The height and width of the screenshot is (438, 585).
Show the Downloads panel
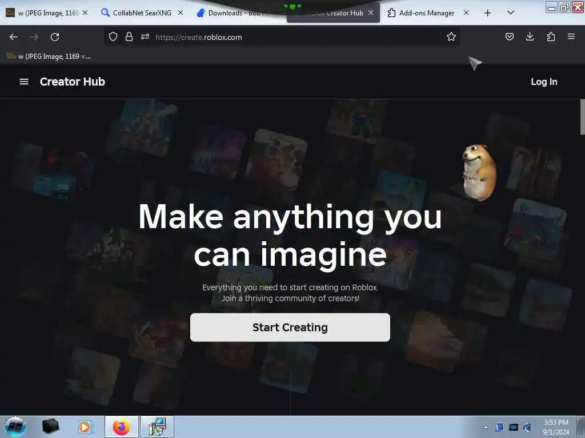pyautogui.click(x=530, y=36)
